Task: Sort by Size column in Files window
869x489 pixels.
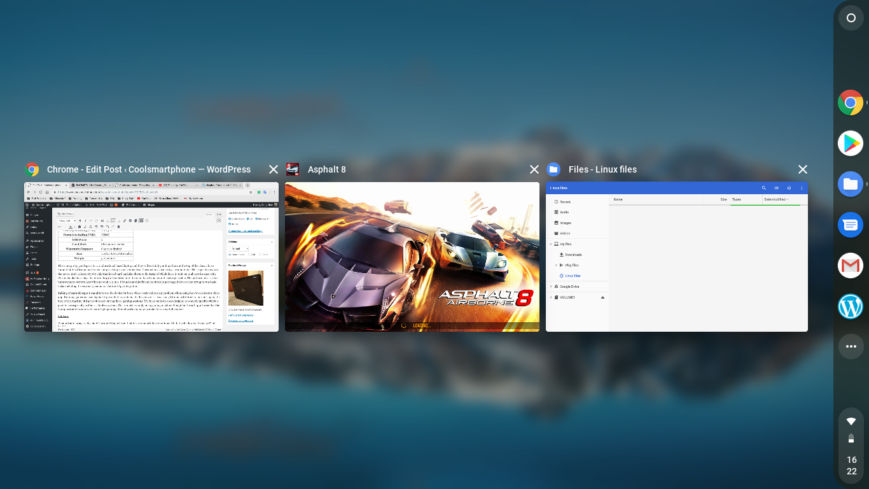Action: (x=723, y=200)
